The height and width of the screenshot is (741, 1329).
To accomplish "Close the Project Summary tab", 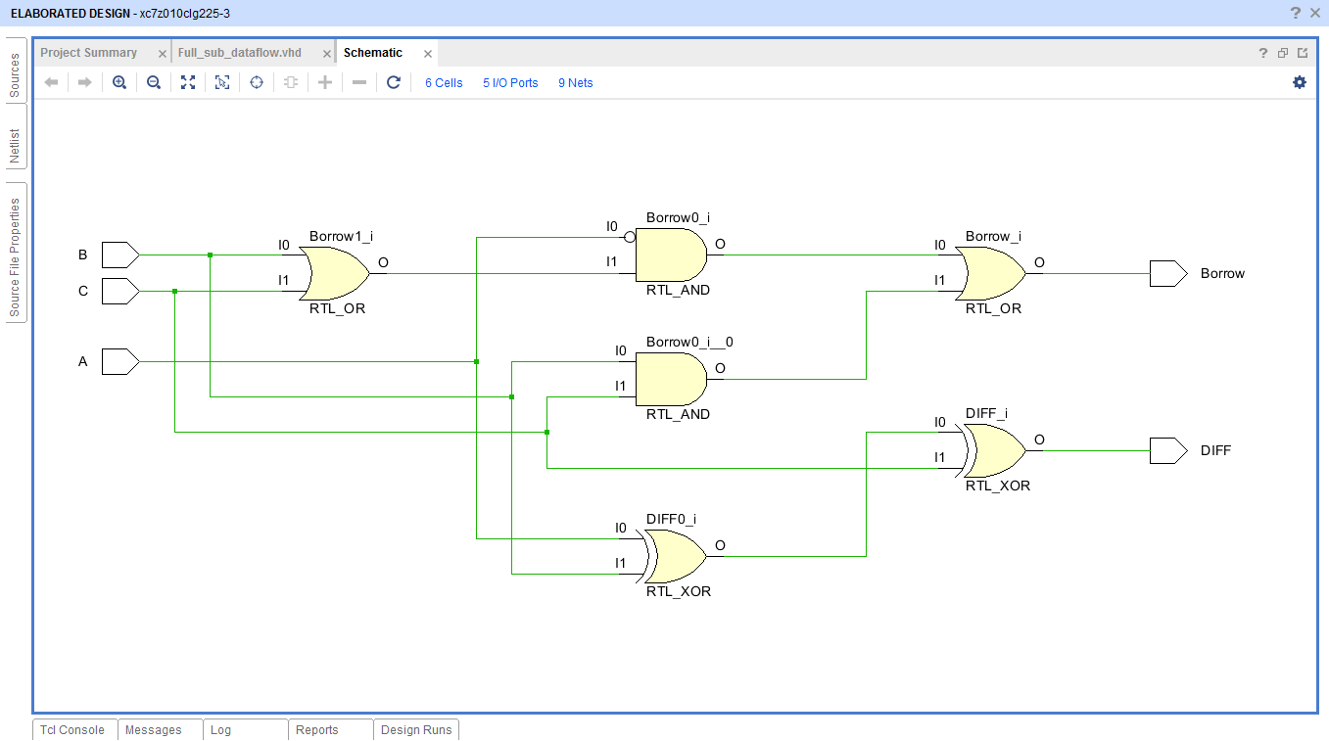I will 163,54.
